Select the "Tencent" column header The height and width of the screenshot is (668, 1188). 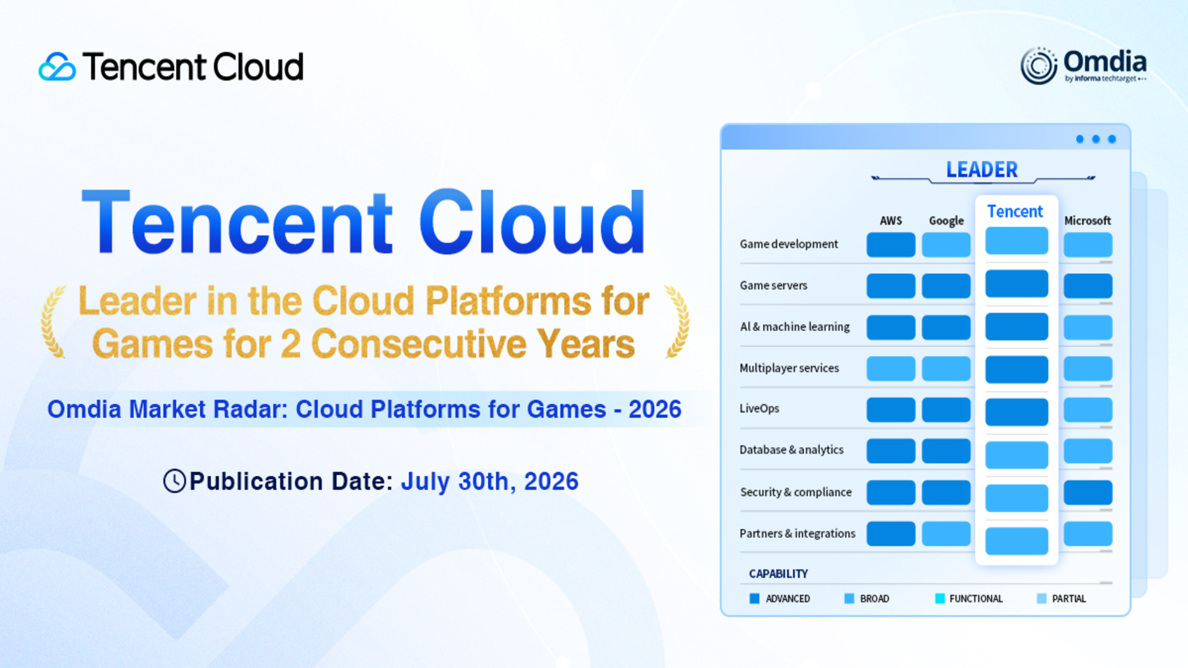tap(1015, 212)
